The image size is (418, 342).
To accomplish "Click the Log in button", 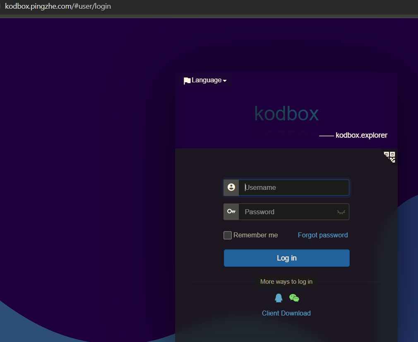I will (x=286, y=258).
